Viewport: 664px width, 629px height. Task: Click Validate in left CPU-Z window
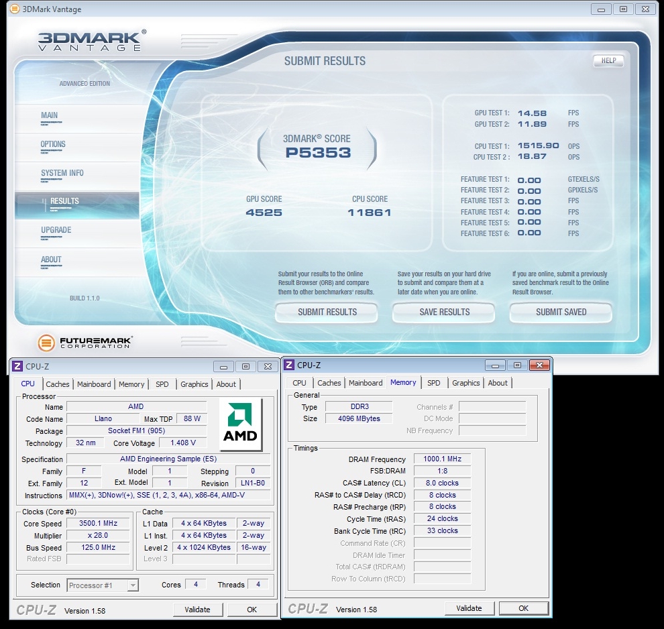198,610
